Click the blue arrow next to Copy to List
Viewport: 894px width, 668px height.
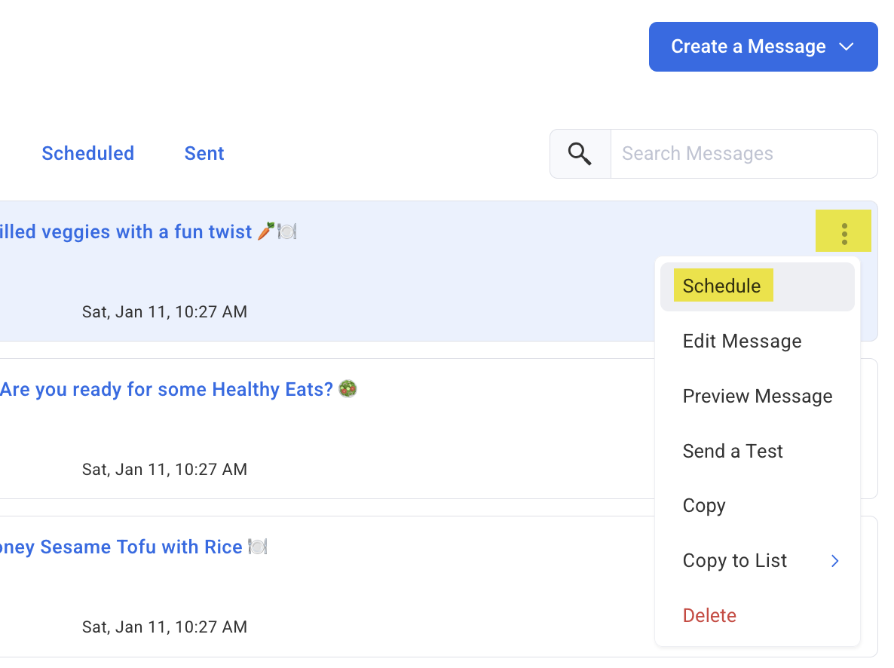click(834, 561)
